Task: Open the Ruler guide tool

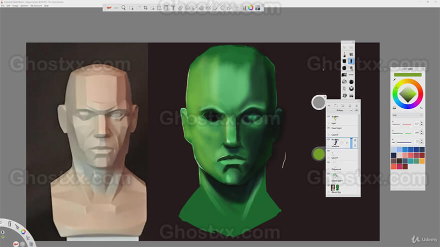Action: pyautogui.click(x=180, y=8)
